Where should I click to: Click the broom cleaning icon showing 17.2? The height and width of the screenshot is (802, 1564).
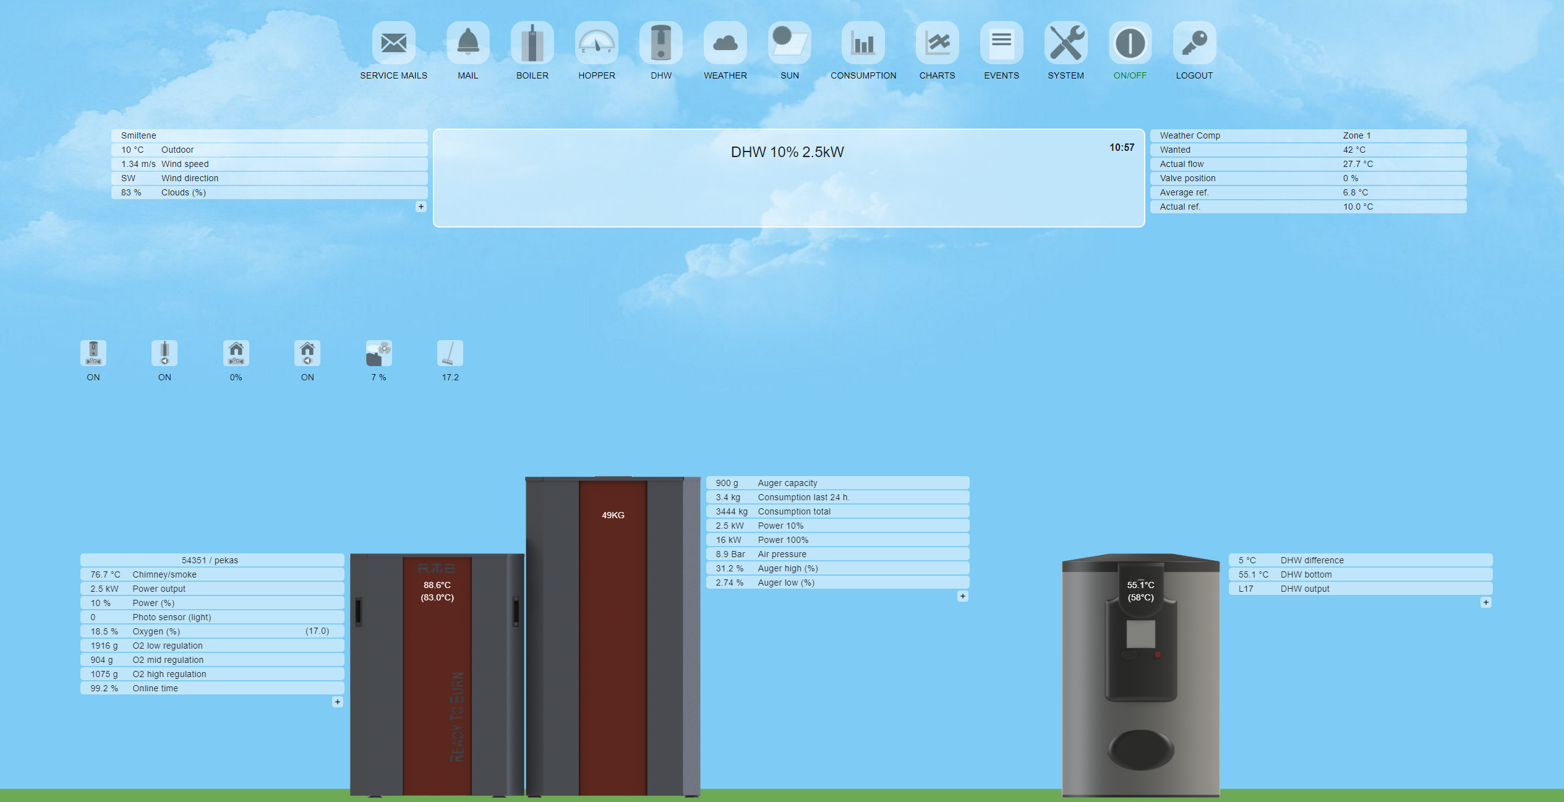tap(450, 354)
